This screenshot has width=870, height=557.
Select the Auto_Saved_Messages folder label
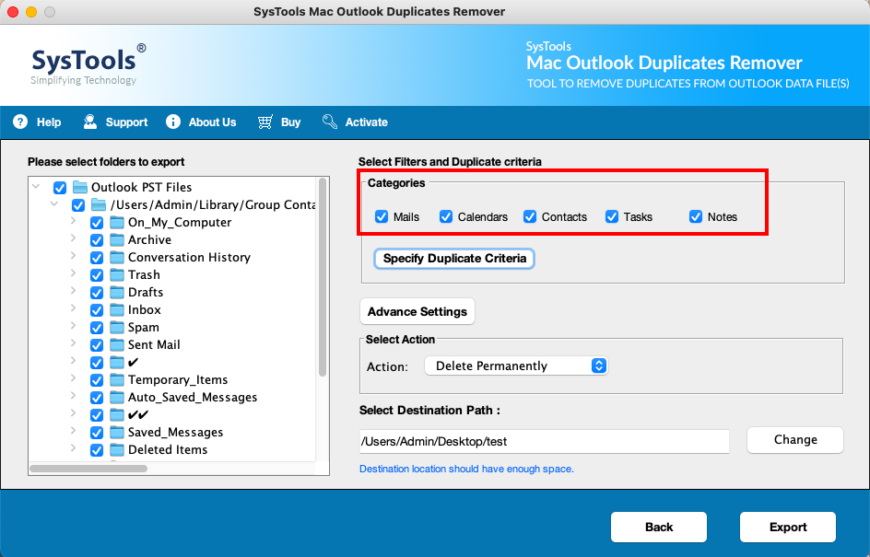coord(193,398)
